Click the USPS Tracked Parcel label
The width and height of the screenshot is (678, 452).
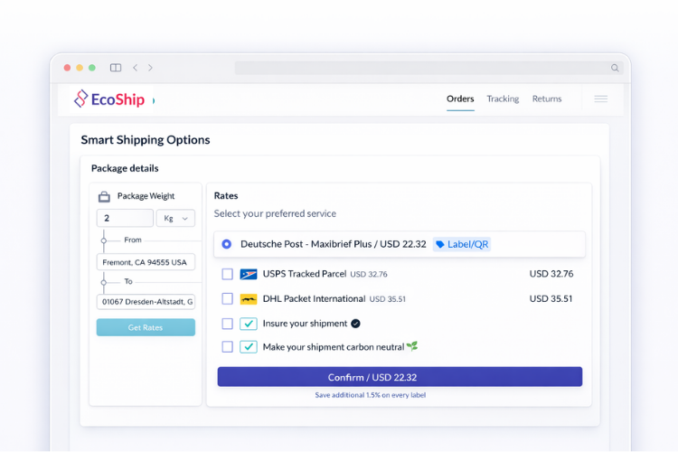pyautogui.click(x=305, y=274)
